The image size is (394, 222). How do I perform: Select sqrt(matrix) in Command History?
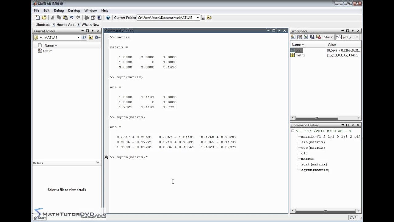[314, 164]
